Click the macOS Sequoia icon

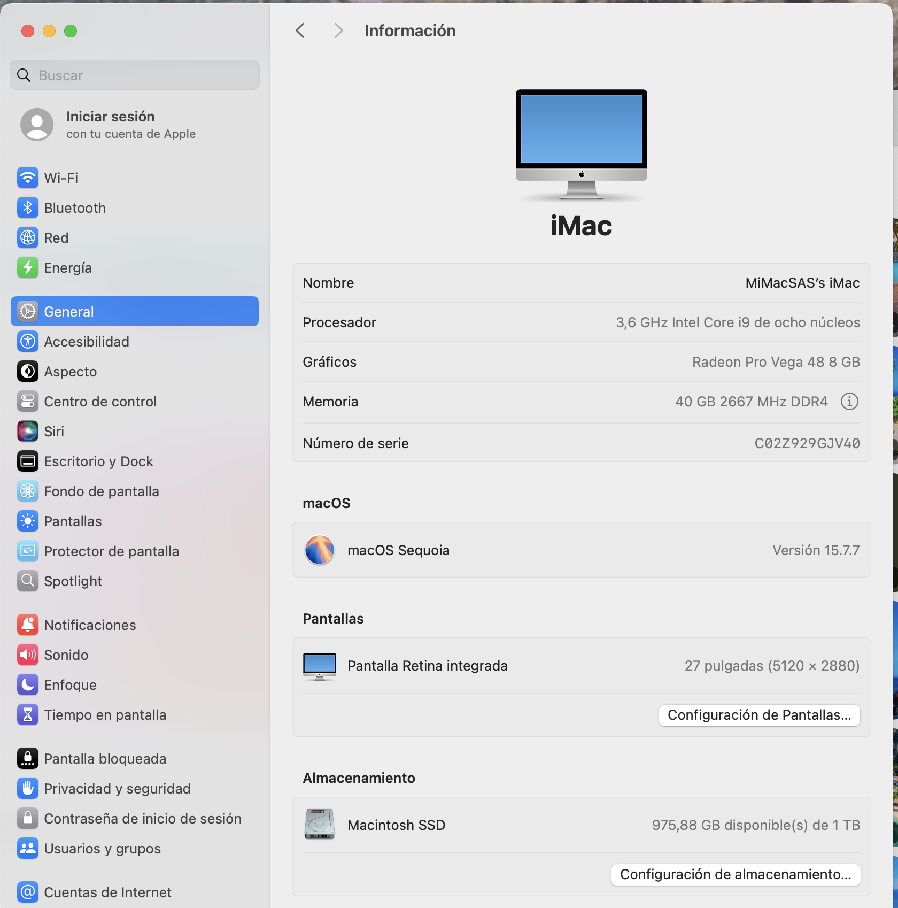pos(320,550)
